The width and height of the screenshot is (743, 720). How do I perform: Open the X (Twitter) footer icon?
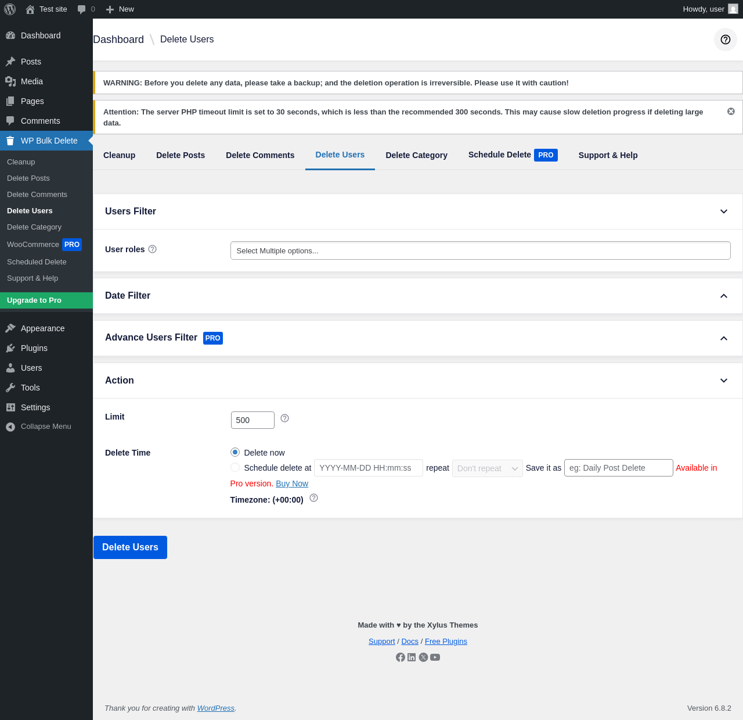point(424,657)
